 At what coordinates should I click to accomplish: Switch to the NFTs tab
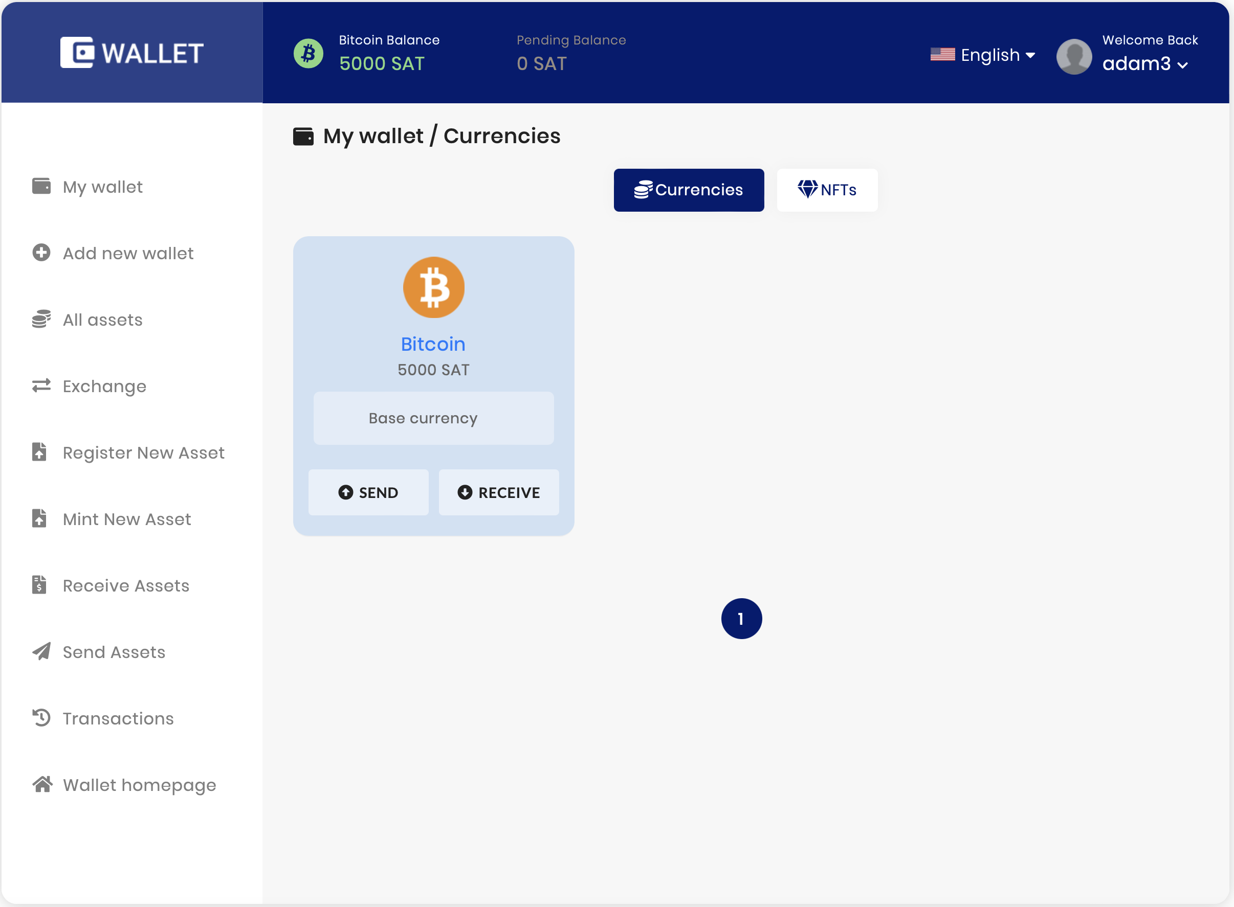point(827,190)
